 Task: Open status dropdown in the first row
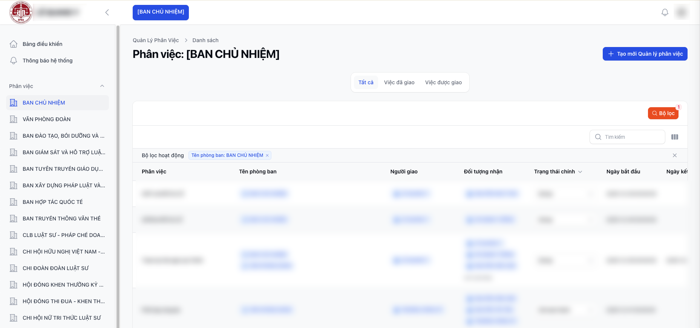[x=564, y=194]
